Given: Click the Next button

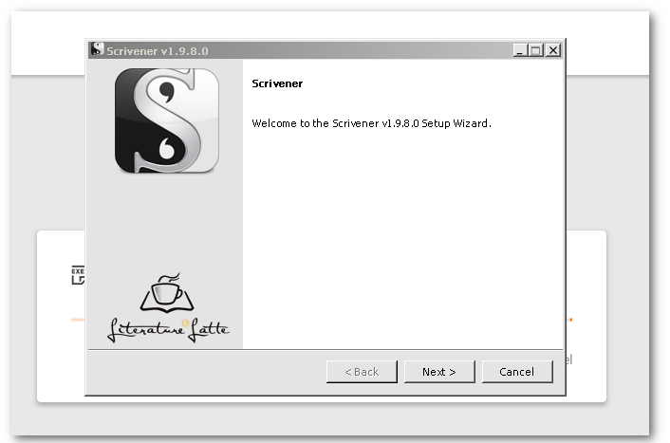Looking at the screenshot, I should [x=439, y=372].
